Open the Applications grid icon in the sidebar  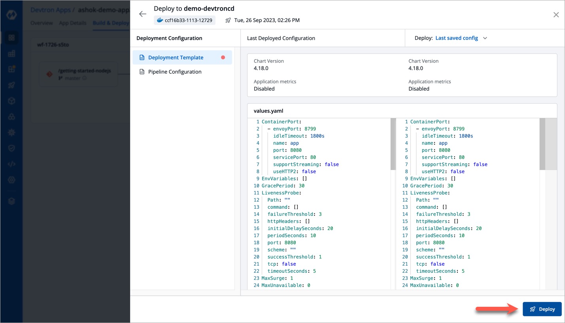(11, 38)
